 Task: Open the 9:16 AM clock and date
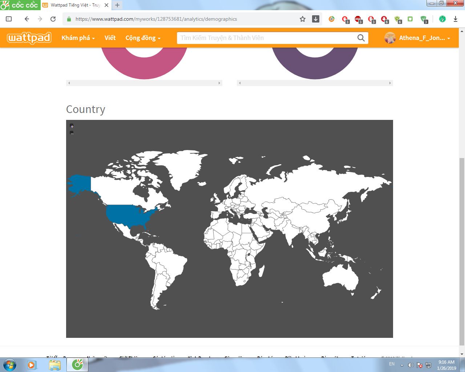(x=446, y=365)
